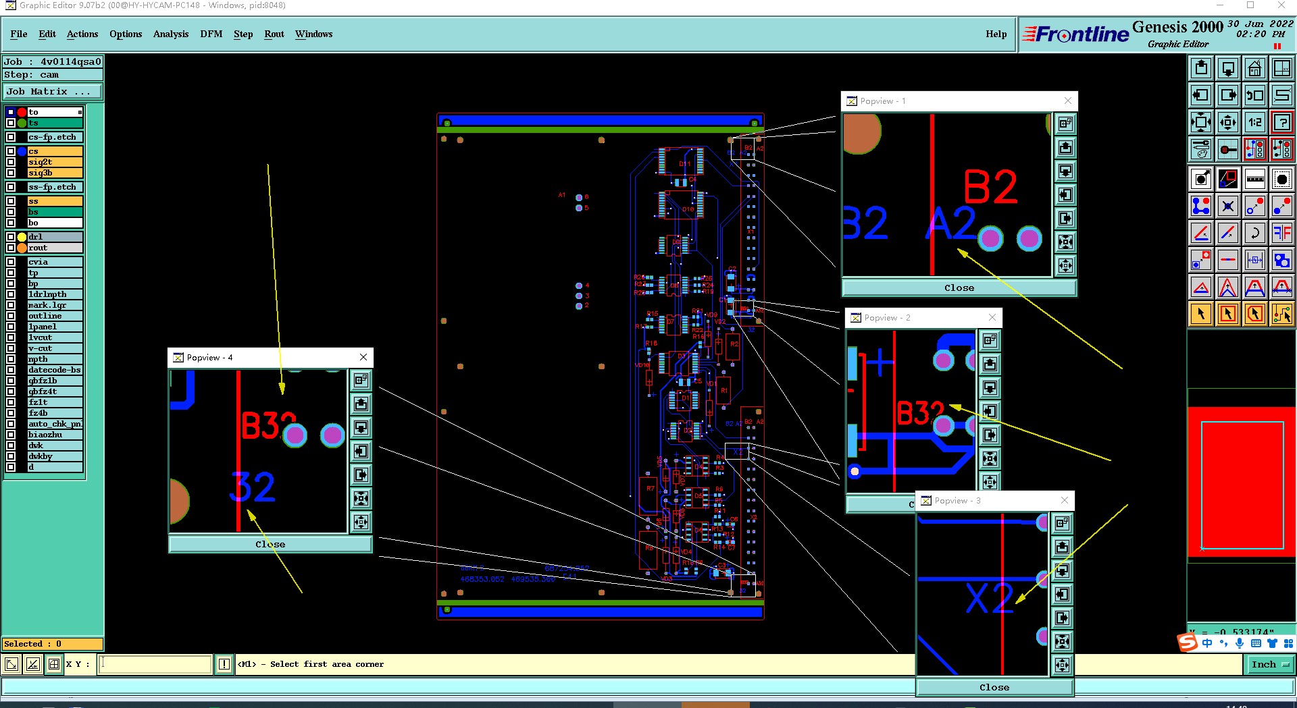Click the X Y coordinate input field
The width and height of the screenshot is (1297, 708).
(x=155, y=664)
